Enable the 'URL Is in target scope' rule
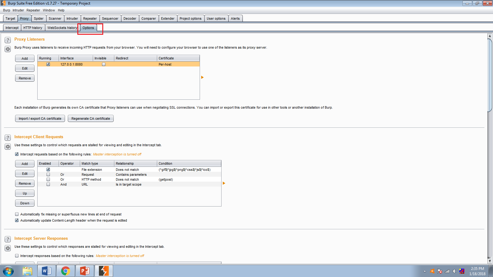The height and width of the screenshot is (277, 493). (48, 184)
